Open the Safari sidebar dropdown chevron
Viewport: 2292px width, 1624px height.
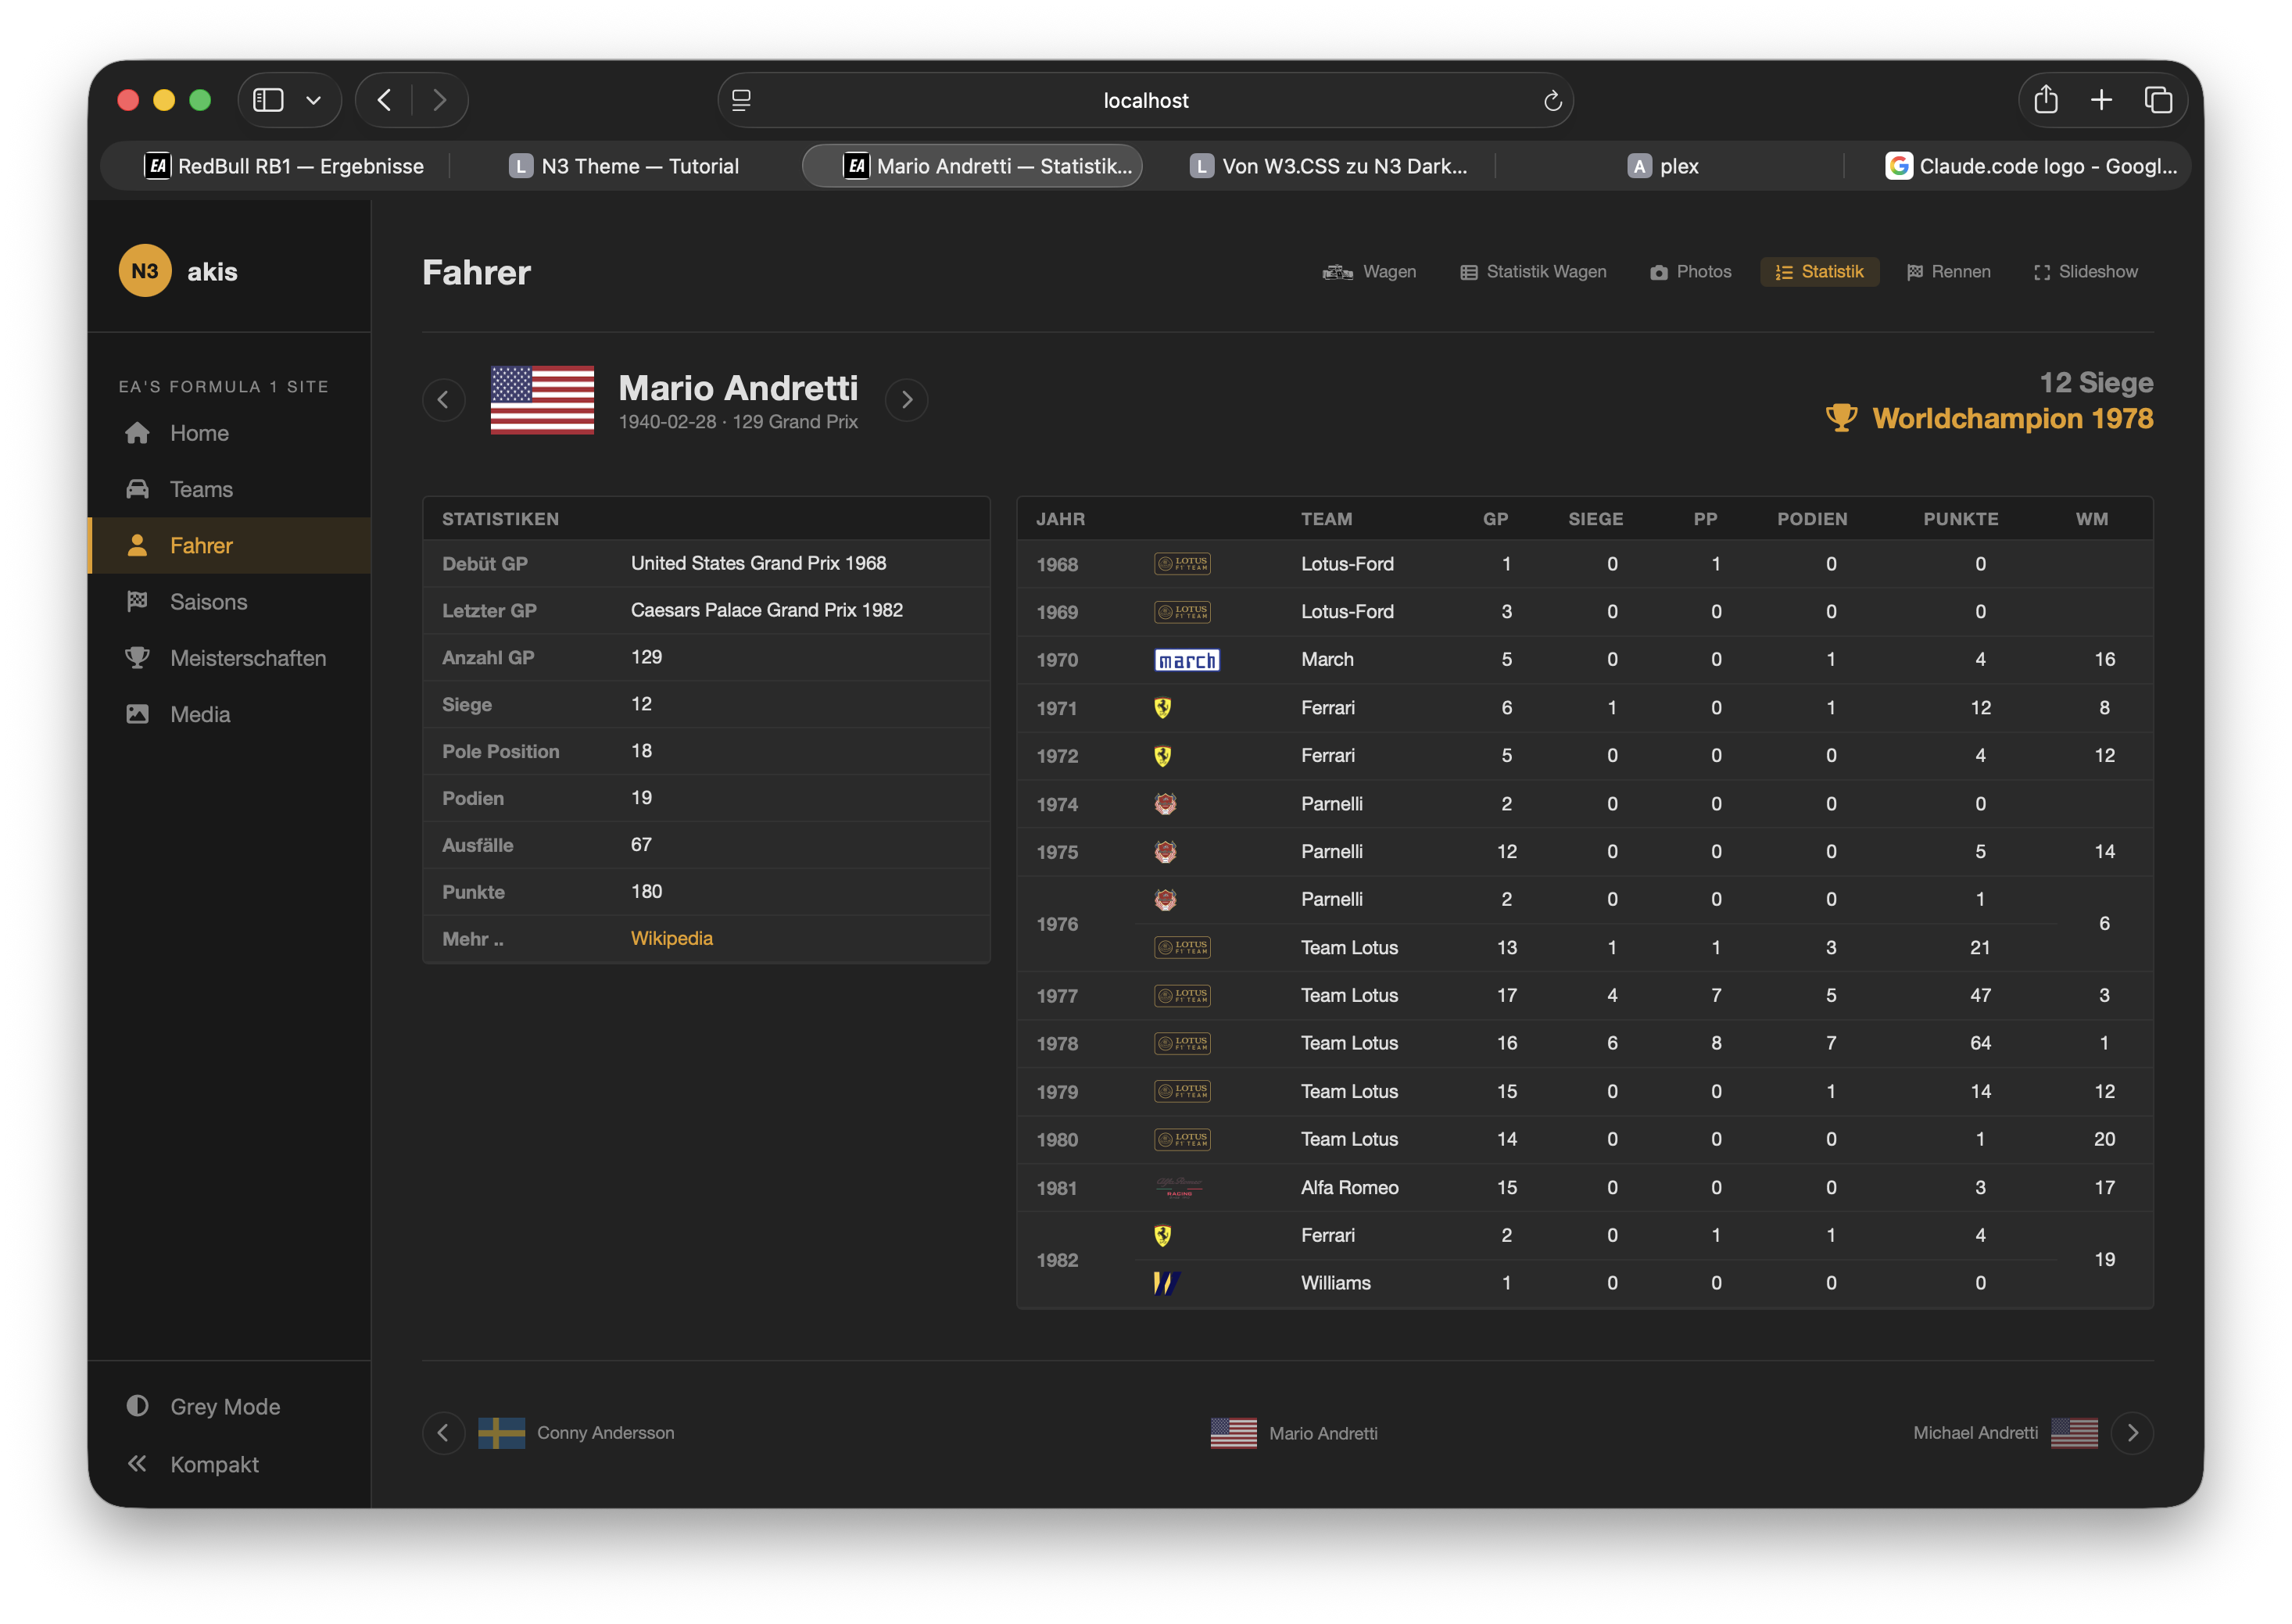click(314, 100)
